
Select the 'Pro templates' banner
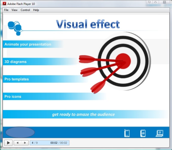pyautogui.click(x=45, y=79)
